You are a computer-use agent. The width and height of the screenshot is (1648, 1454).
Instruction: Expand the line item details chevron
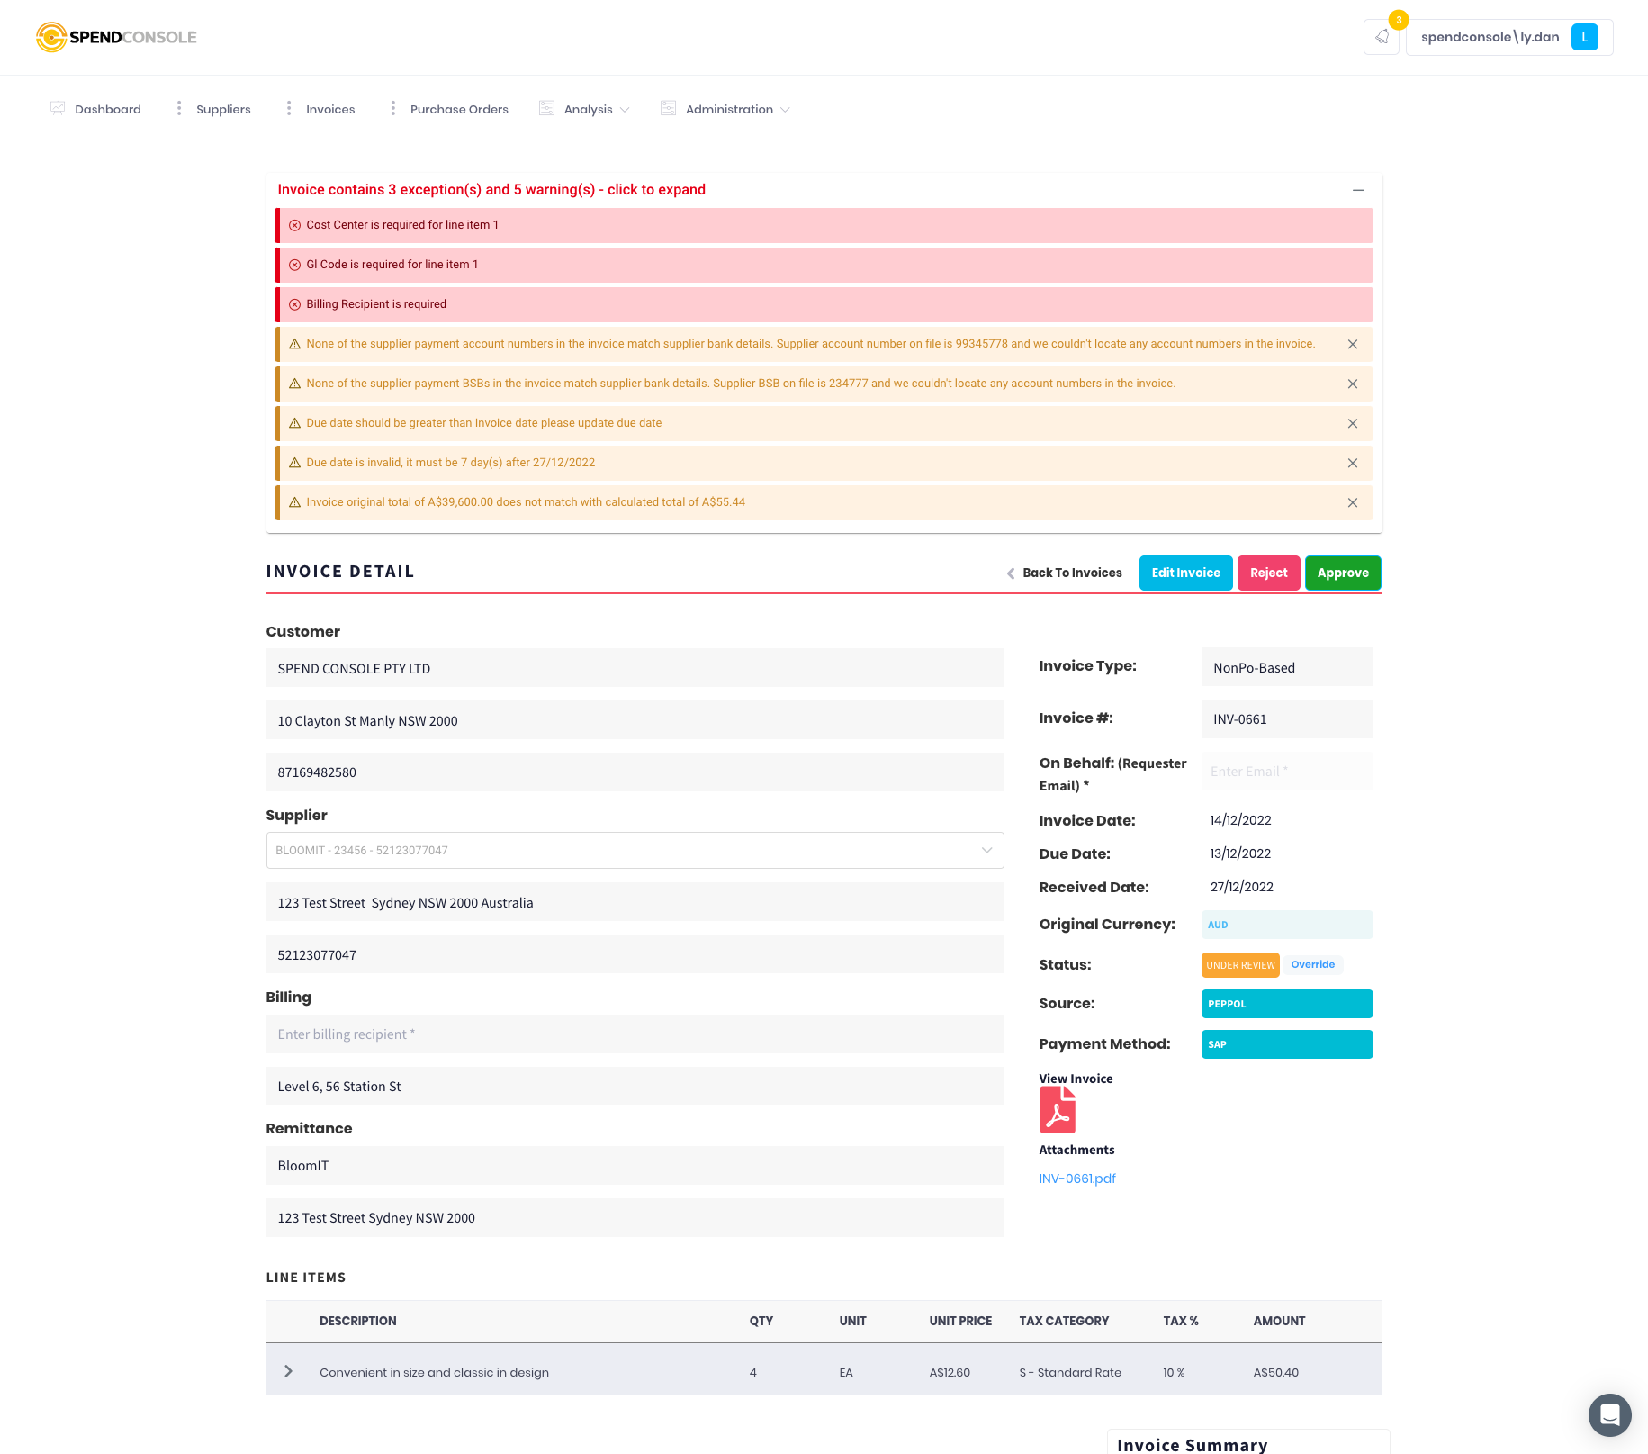point(288,1371)
